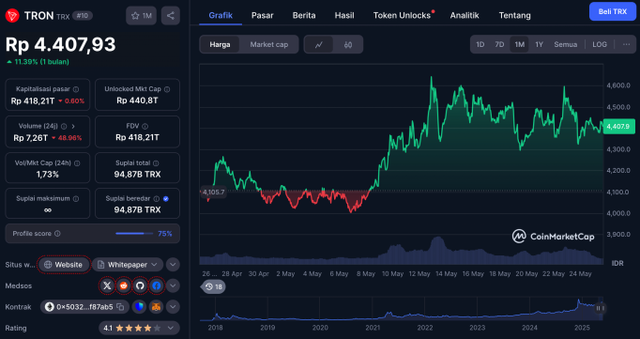
Task: Switch to line chart icon
Action: click(x=319, y=44)
